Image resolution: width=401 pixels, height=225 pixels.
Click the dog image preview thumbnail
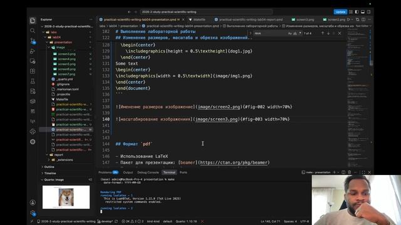(66, 197)
